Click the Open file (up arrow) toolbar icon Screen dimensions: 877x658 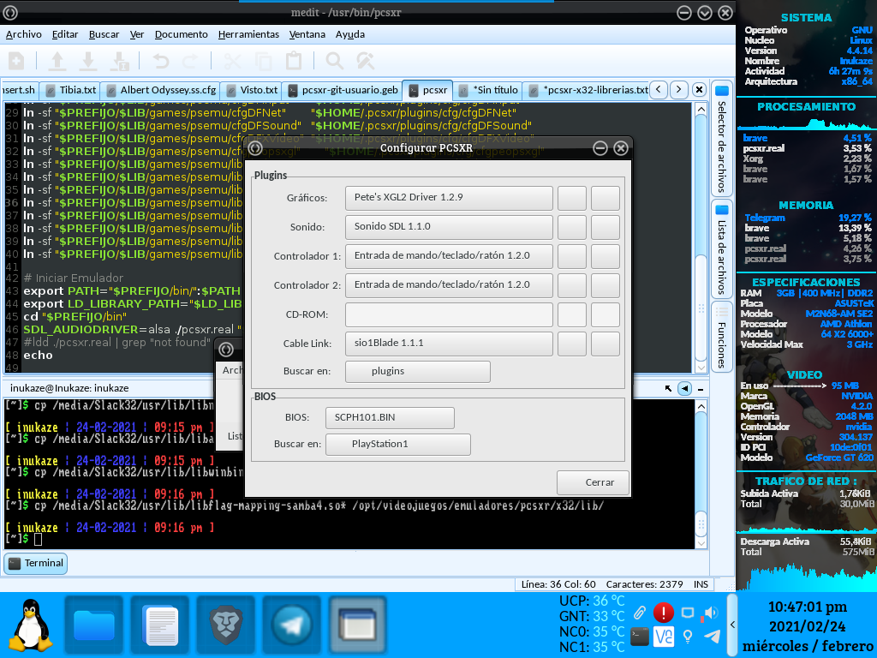click(57, 61)
